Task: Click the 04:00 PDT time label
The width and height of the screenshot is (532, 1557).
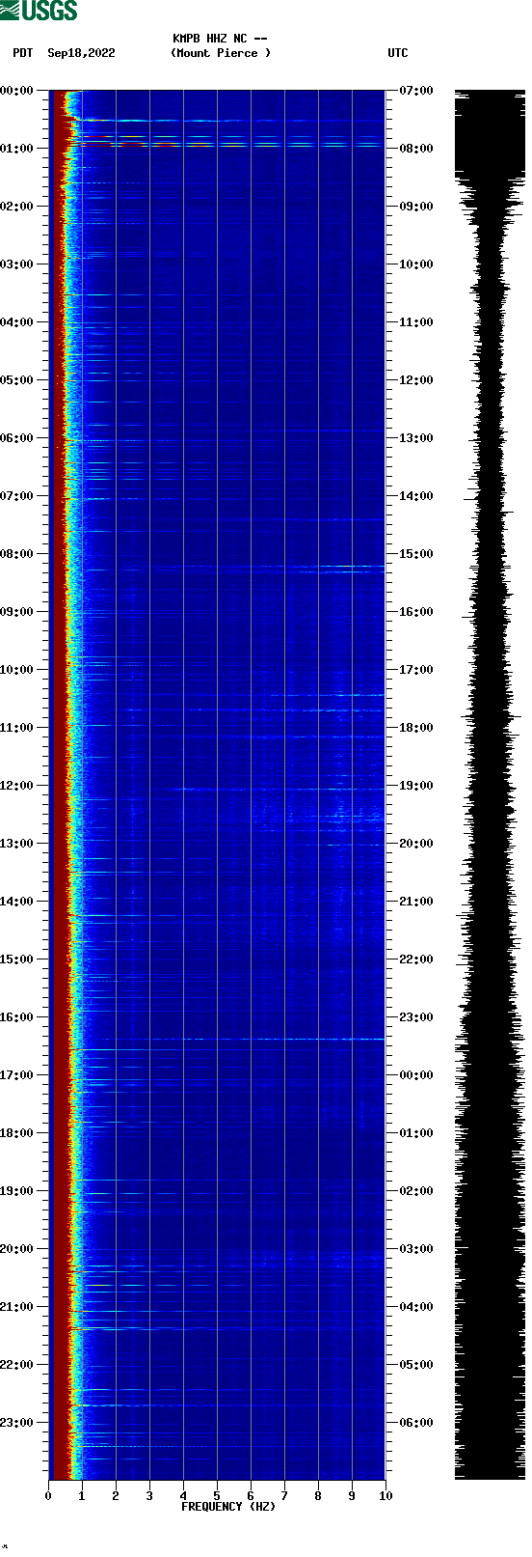Action: coord(17,322)
